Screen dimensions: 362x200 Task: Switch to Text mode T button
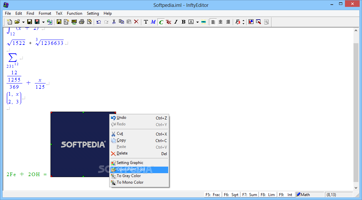click(146, 22)
